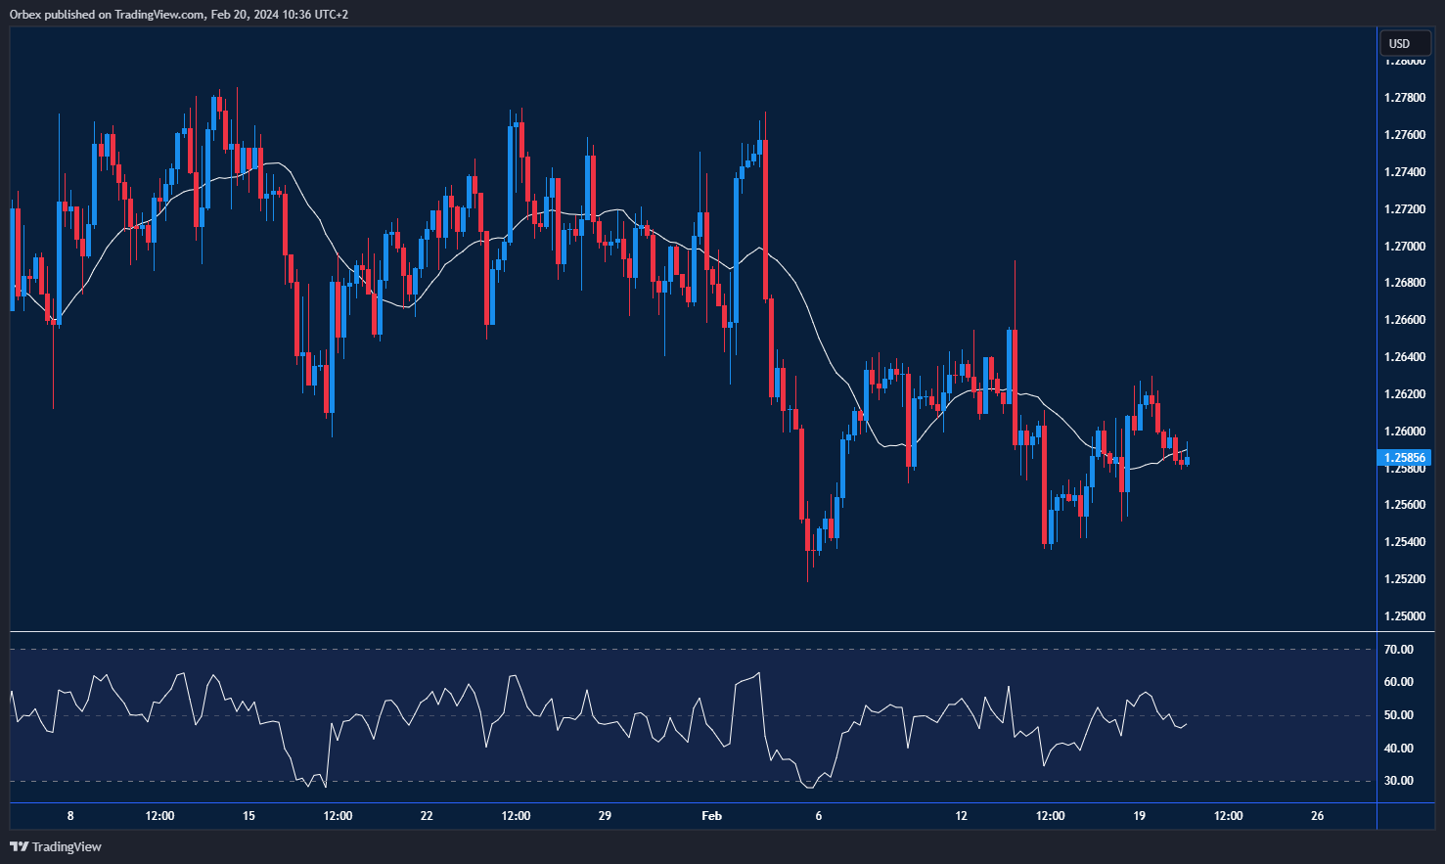Viewport: 1445px width, 864px height.
Task: Click the RSI 30.00 oversold level label
Action: (x=1399, y=781)
